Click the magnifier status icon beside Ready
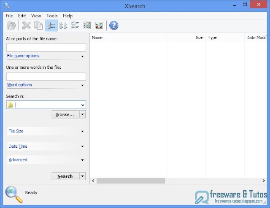 pos(14,194)
